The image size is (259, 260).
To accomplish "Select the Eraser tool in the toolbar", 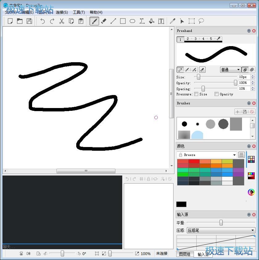I will [x=103, y=21].
